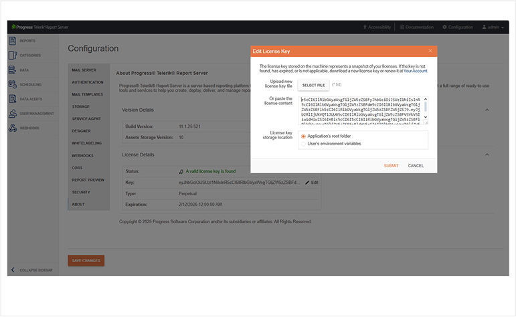Click the Scheduling label in sidebar
The image size is (516, 317).
tap(31, 84)
